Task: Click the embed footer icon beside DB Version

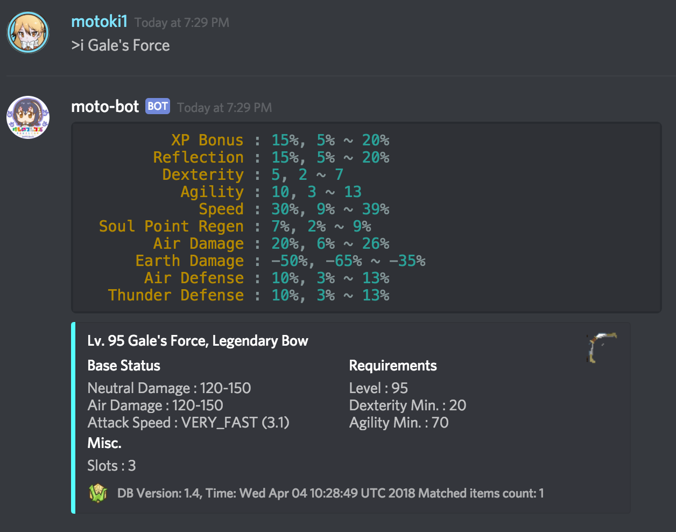Action: coord(98,493)
